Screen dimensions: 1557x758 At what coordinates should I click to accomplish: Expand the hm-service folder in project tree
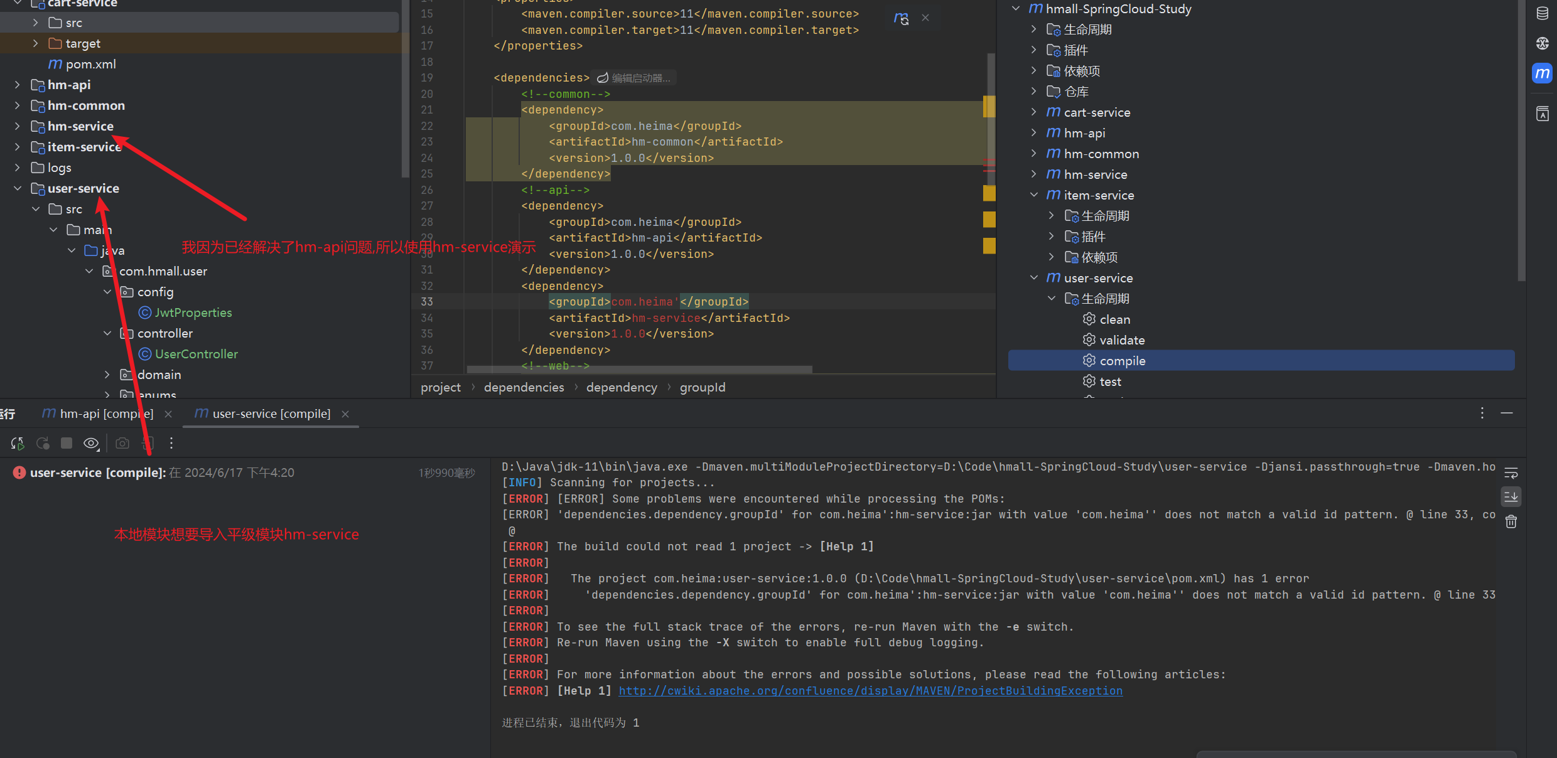18,126
